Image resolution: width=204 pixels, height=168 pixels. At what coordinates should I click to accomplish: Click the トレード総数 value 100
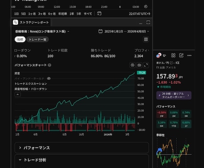click(x=50, y=56)
